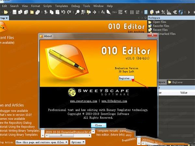This screenshot has width=195, height=146.
Task: Toggle whitespace display with the pilcrow icon
Action: (126, 12)
